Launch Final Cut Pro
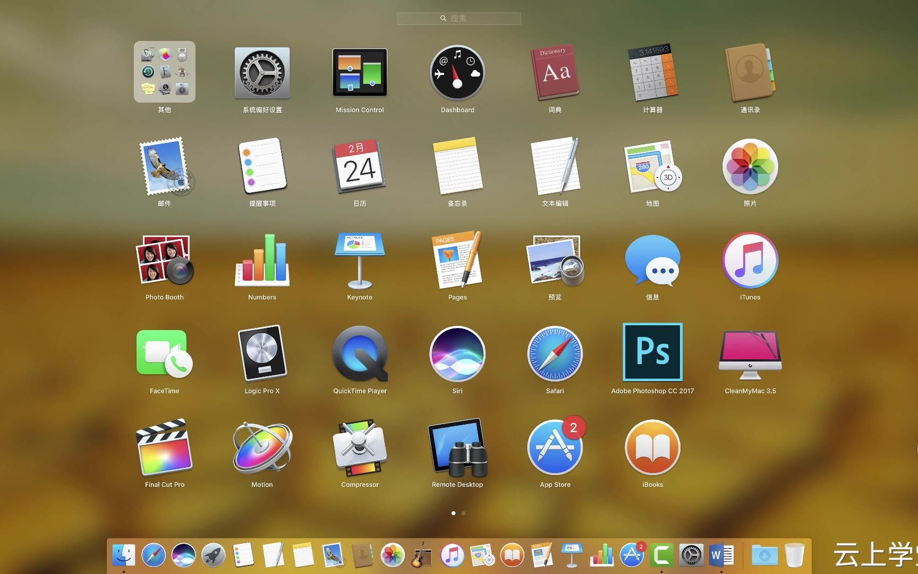The width and height of the screenshot is (918, 574). click(x=164, y=448)
